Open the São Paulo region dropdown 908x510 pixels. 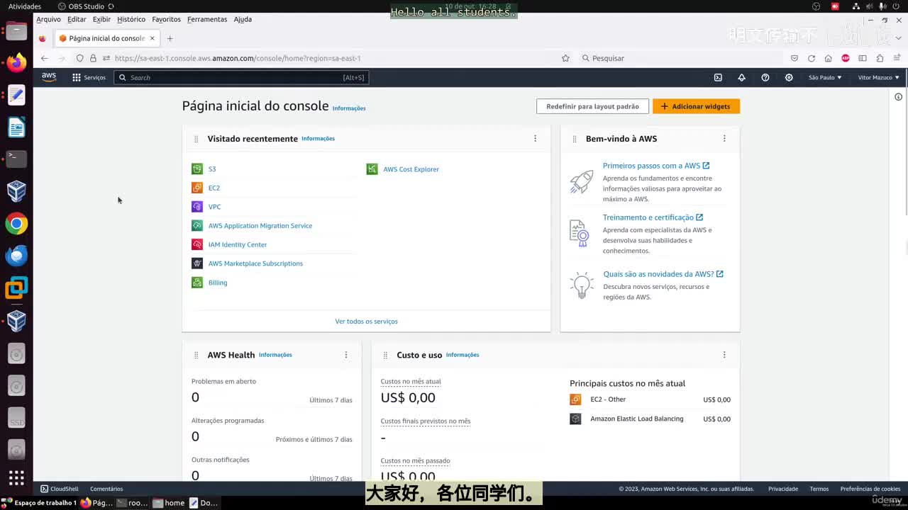[825, 77]
